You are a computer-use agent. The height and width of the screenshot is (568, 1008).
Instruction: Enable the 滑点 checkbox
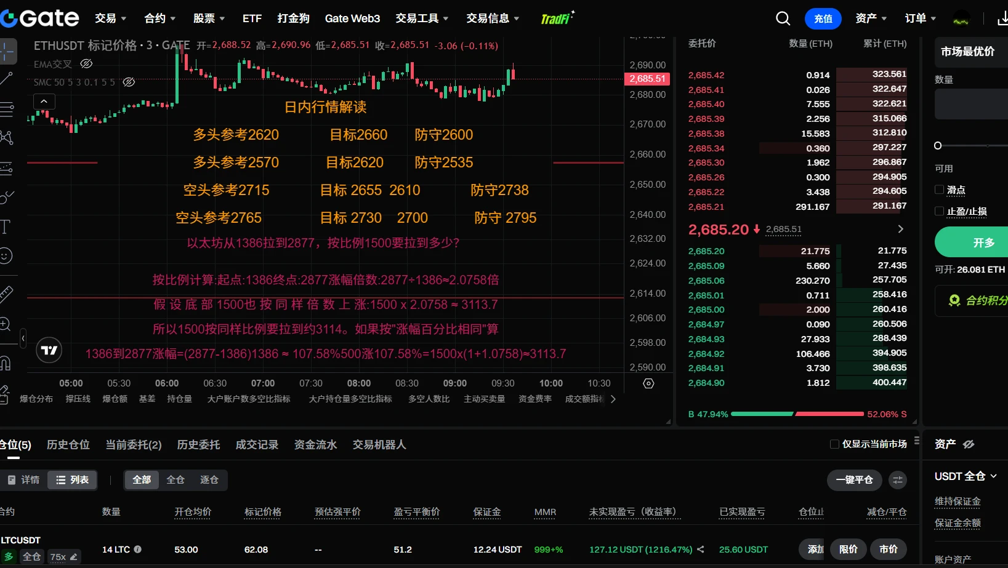pos(939,190)
